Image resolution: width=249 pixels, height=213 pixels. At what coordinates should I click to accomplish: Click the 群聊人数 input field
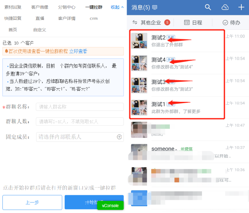[x=80, y=122]
